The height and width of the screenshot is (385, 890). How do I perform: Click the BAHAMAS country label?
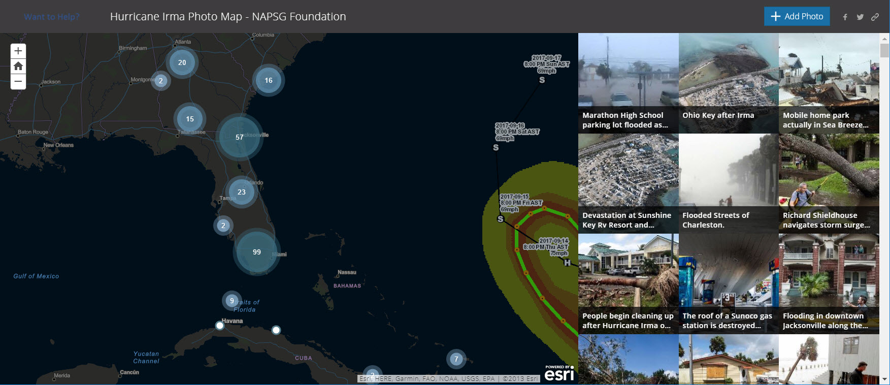coord(347,286)
